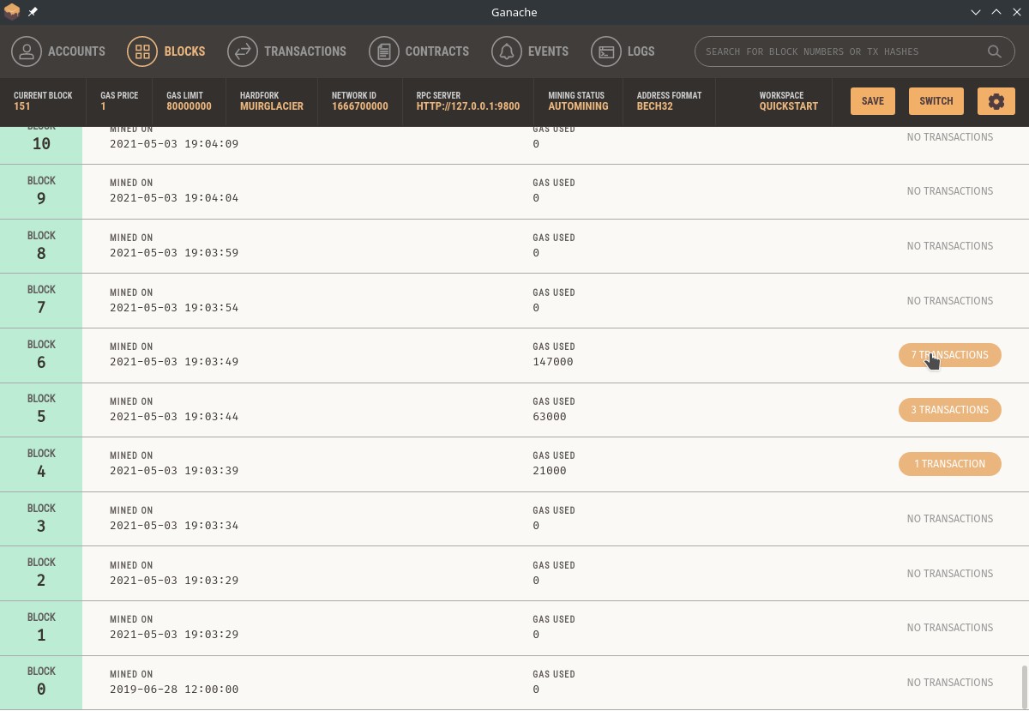
Task: Switch to the Contracts tab
Action: (x=418, y=51)
